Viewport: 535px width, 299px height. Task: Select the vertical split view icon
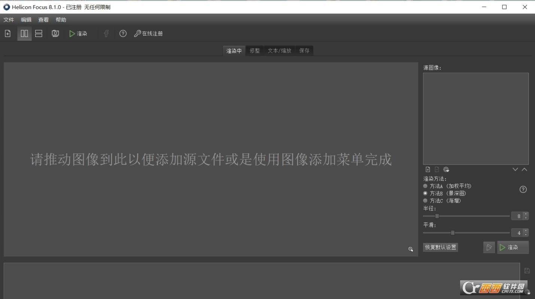[24, 33]
